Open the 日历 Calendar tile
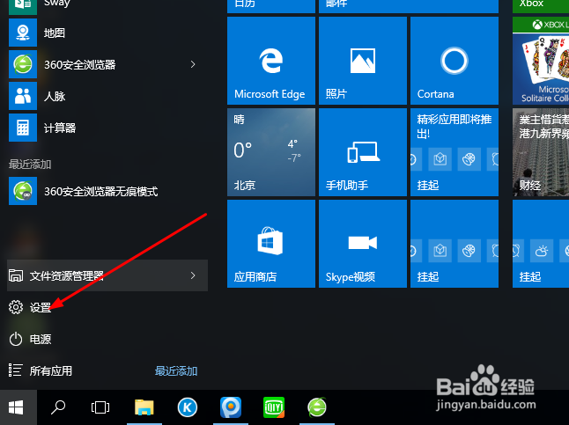Image resolution: width=569 pixels, height=425 pixels. pyautogui.click(x=271, y=6)
